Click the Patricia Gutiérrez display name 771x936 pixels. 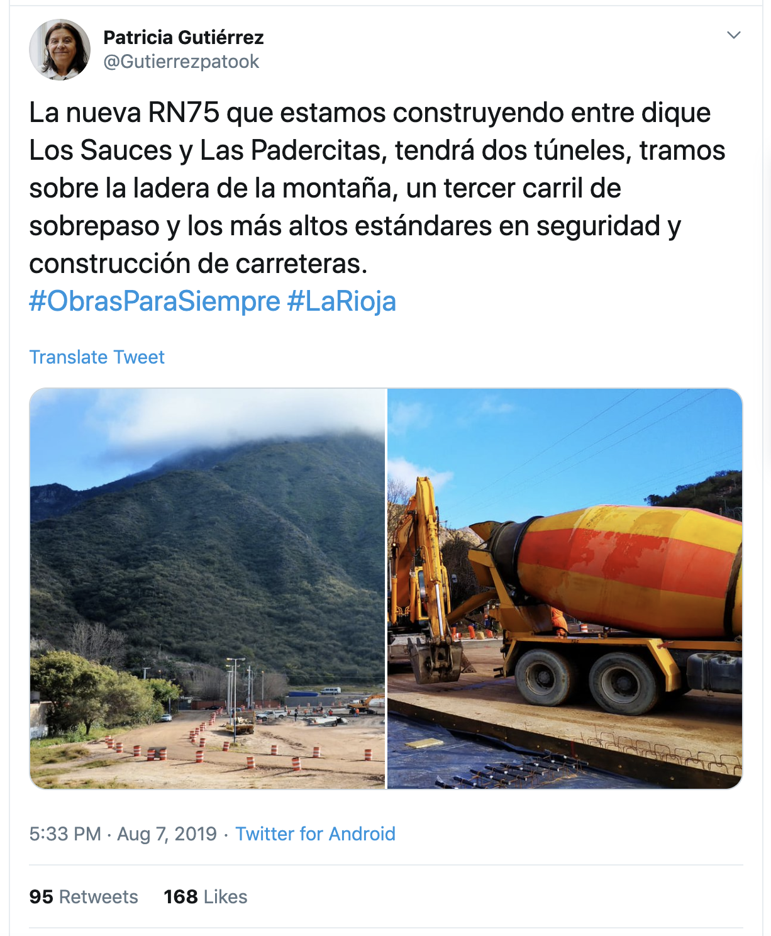[x=184, y=38]
